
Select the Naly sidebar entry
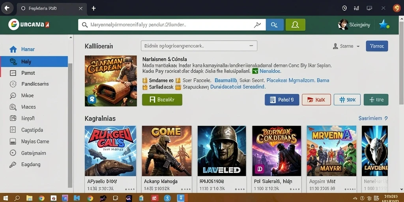[x=34, y=62]
